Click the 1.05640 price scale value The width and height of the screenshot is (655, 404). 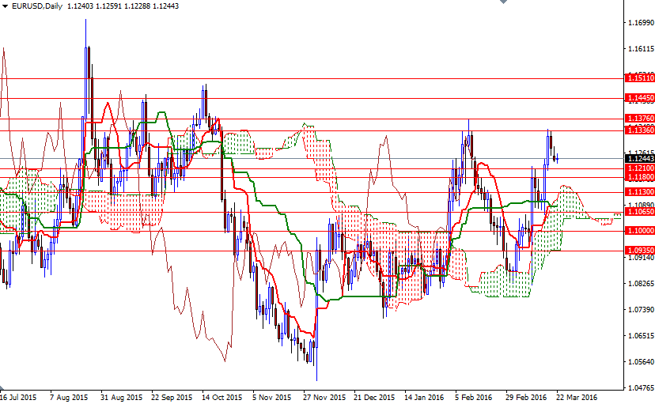tap(642, 362)
